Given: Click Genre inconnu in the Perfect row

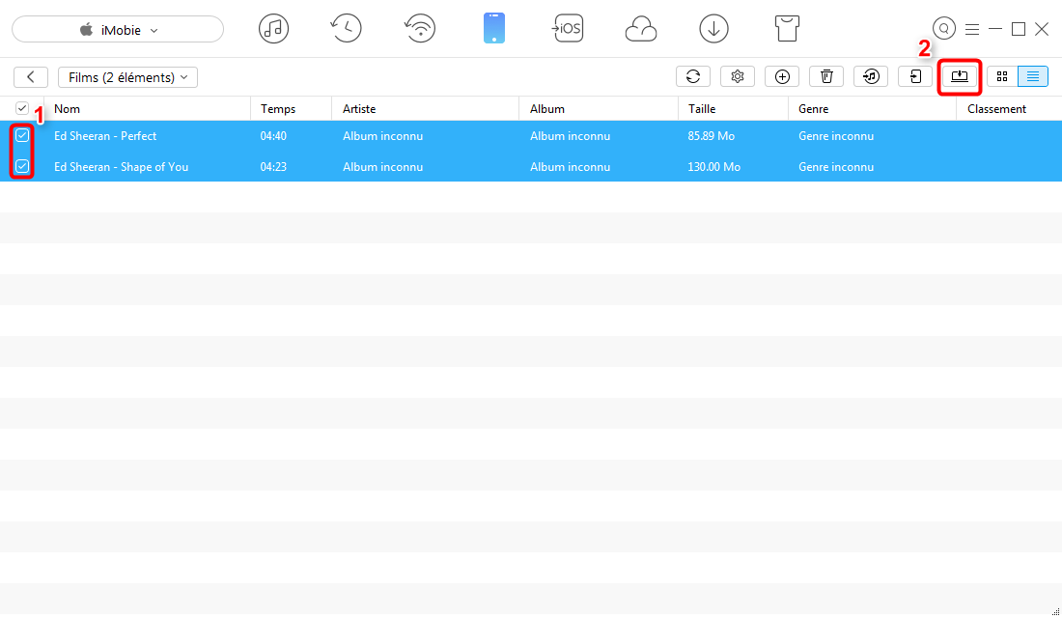Looking at the screenshot, I should [836, 135].
